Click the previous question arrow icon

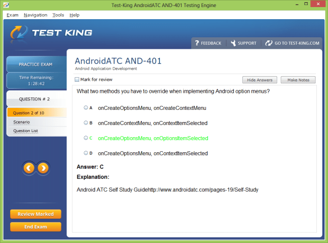coord(29,168)
